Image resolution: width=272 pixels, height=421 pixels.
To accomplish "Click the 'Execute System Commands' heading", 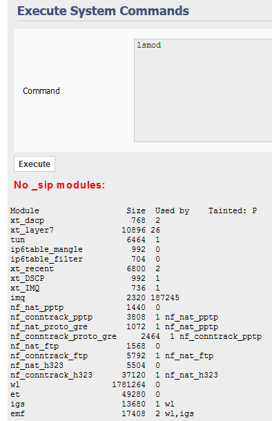I will [x=103, y=11].
